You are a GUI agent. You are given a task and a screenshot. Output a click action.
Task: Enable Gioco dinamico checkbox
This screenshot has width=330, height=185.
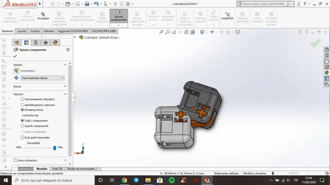tap(15, 160)
